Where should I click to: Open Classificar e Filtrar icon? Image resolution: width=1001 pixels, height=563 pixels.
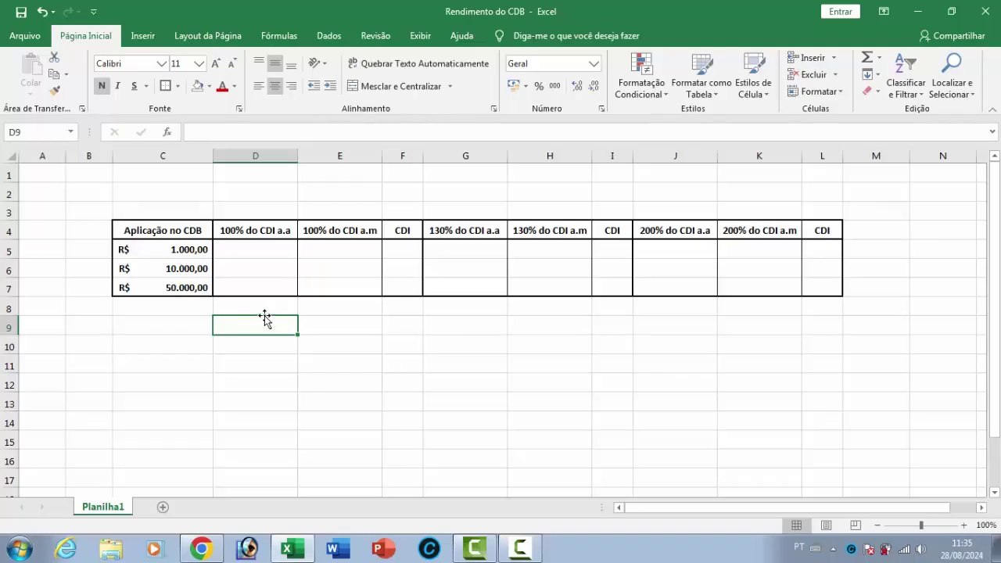click(x=906, y=64)
